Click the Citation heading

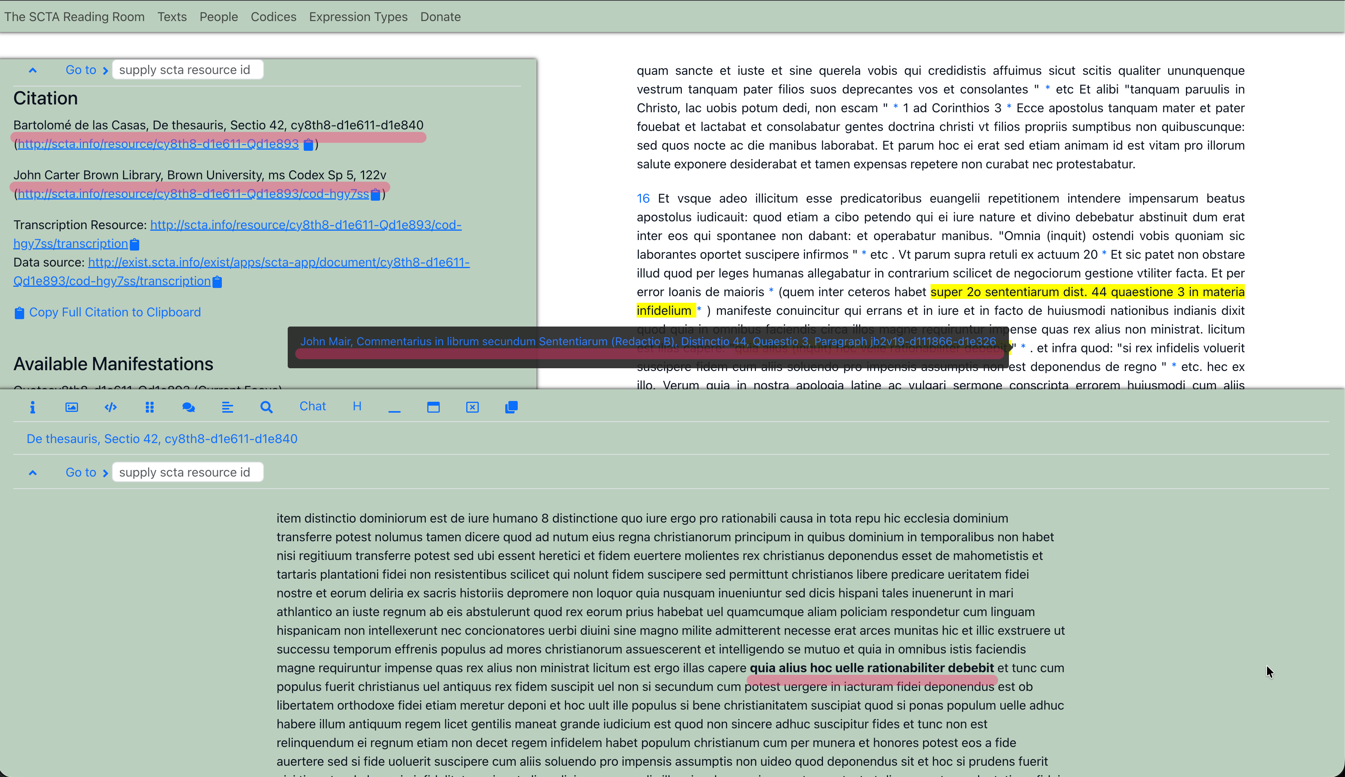point(45,98)
